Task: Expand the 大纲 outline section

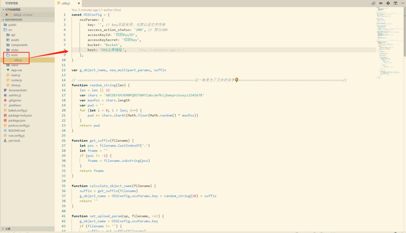Action: click(27, 229)
